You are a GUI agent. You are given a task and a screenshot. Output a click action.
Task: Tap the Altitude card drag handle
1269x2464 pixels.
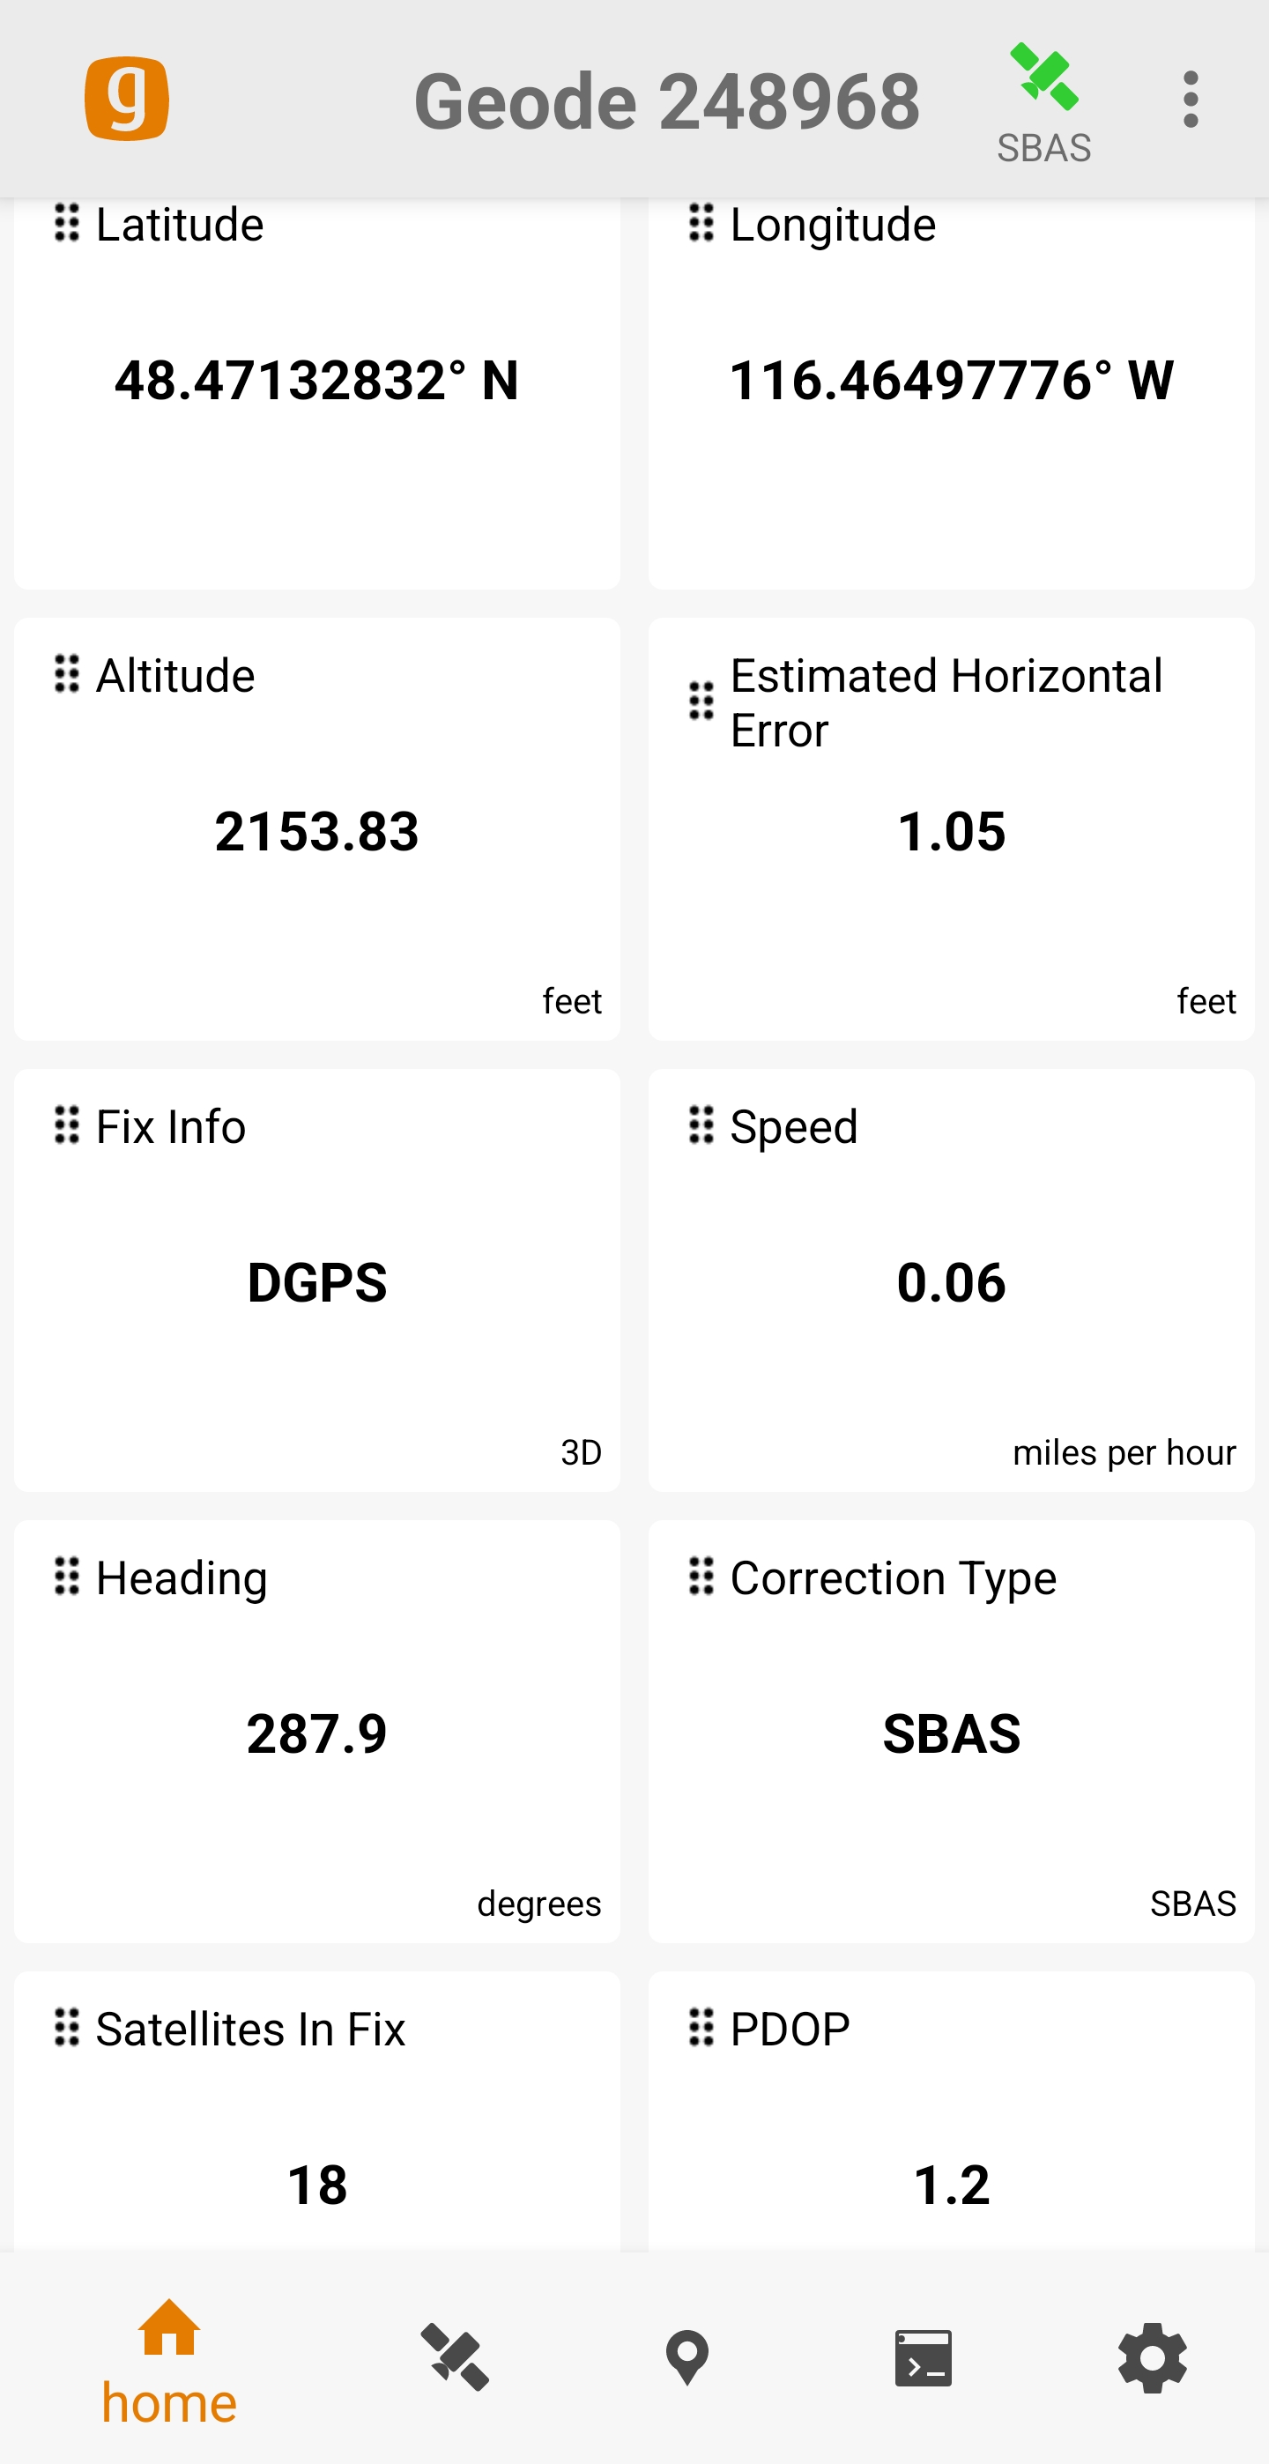(x=67, y=674)
